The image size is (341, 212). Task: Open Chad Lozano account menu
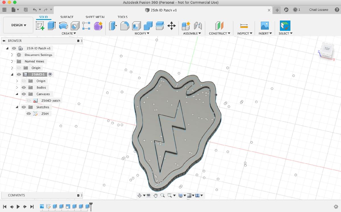[319, 10]
